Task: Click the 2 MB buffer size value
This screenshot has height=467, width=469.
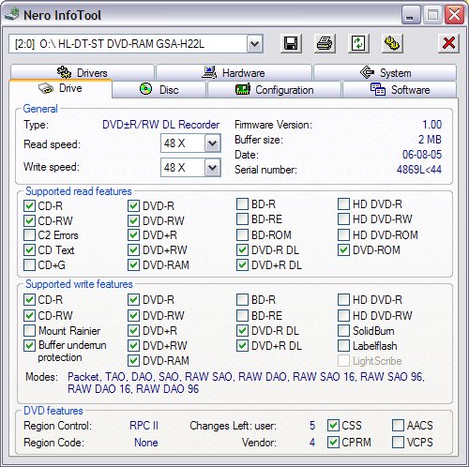Action: click(x=430, y=140)
